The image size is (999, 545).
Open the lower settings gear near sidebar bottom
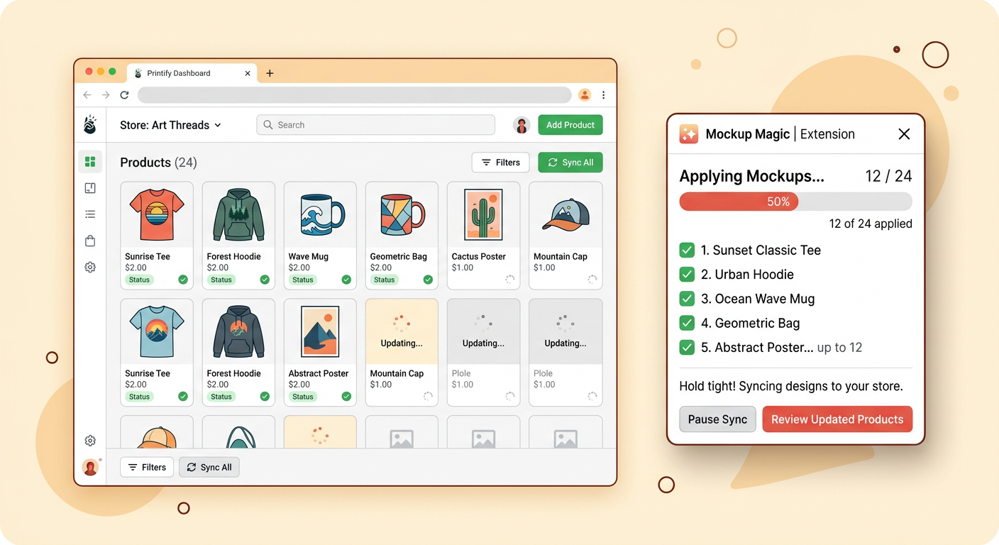[x=90, y=441]
